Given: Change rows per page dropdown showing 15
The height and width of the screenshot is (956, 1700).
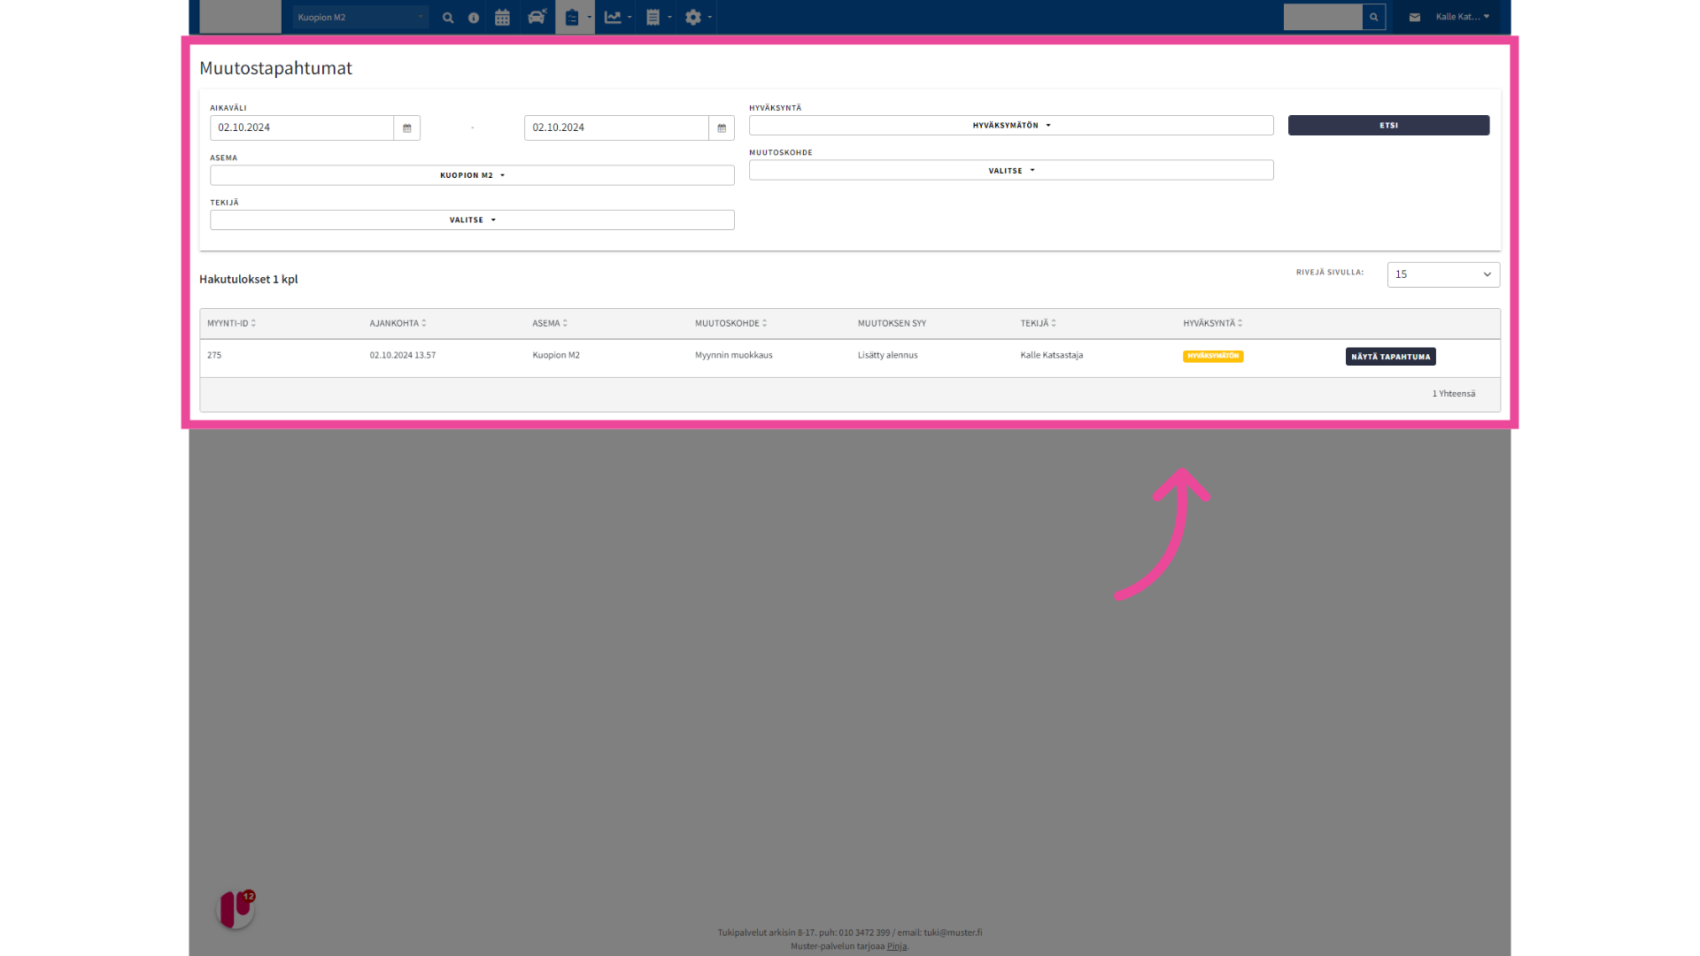Looking at the screenshot, I should click(x=1443, y=274).
